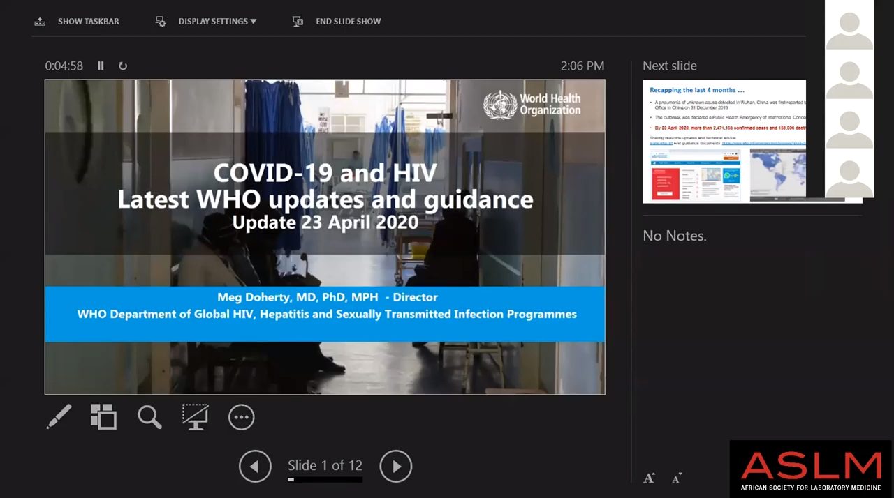This screenshot has width=894, height=498.
Task: Click the World Health Organization logo on slide
Action: pyautogui.click(x=532, y=105)
